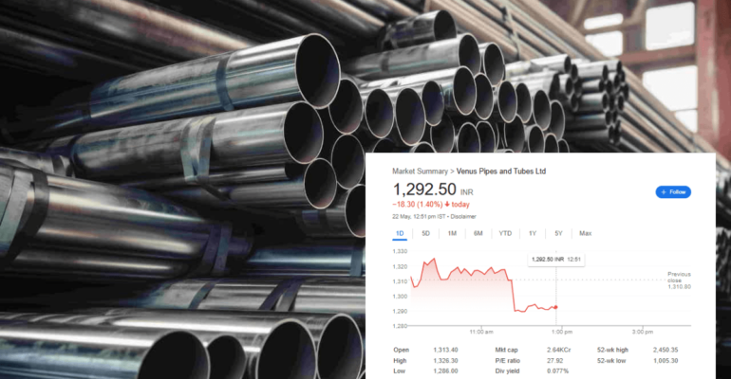Click the Venus Pipes and Tubes Ltd title
This screenshot has height=379, width=731.
pos(501,171)
